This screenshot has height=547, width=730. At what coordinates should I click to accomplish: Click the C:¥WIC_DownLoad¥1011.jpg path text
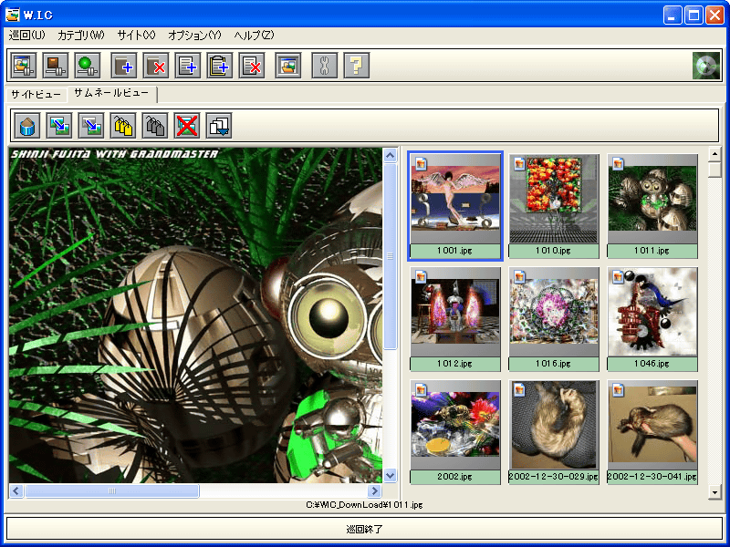(x=364, y=505)
